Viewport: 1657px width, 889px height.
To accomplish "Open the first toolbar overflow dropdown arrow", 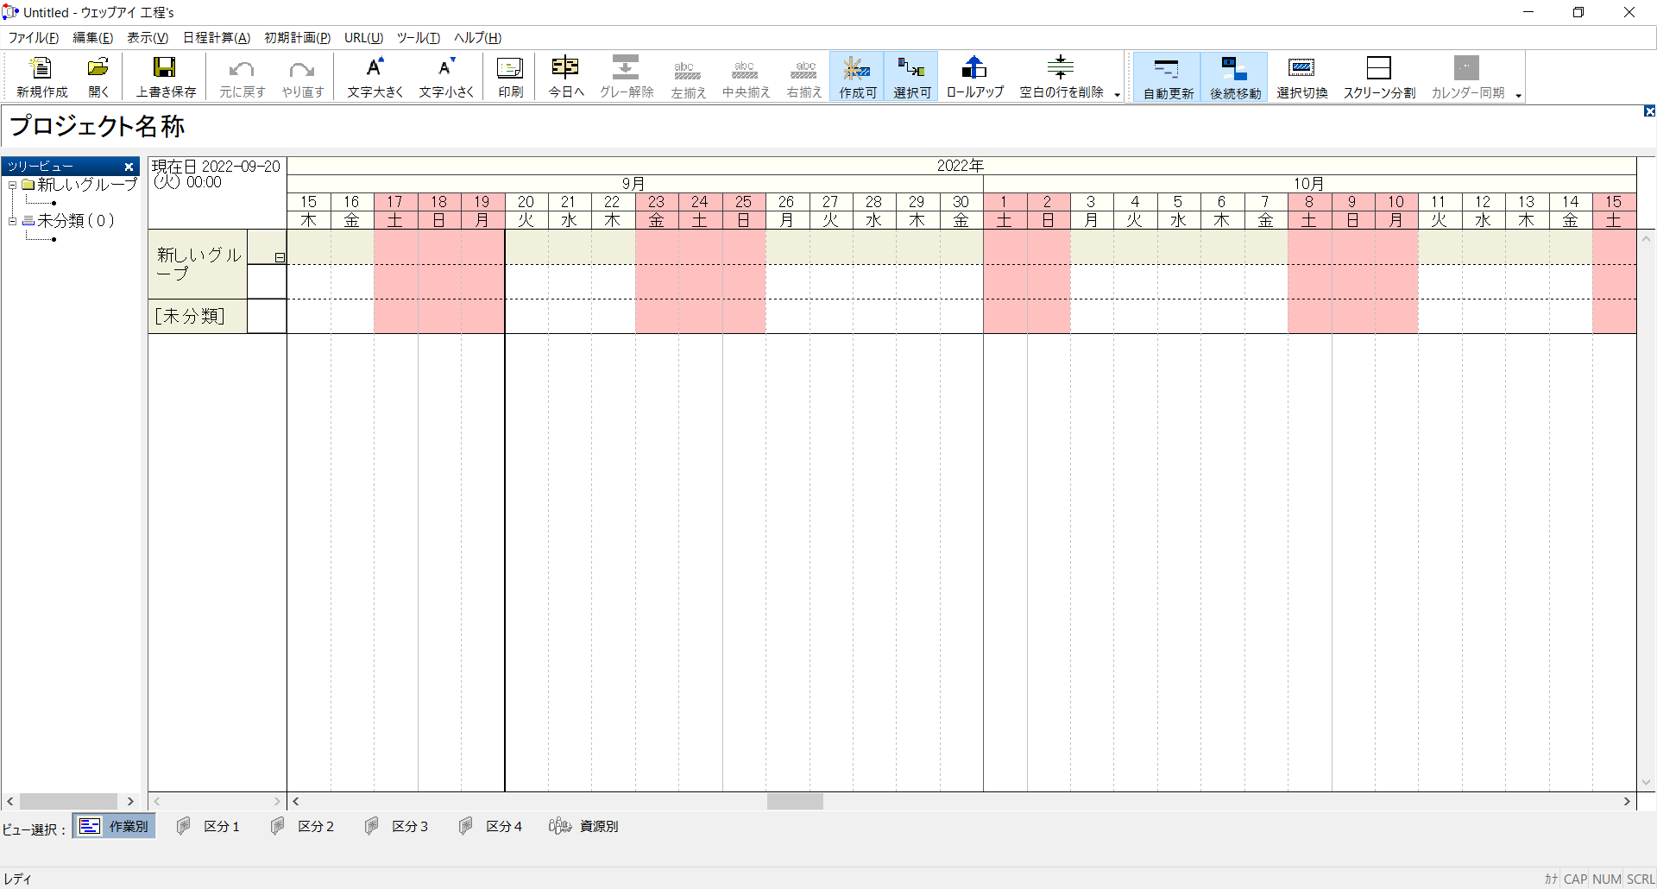I will point(1117,95).
